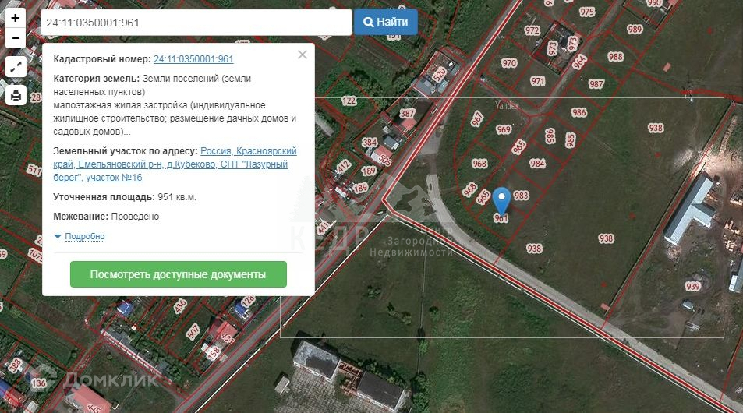Close the parcel info popup
The image size is (743, 413).
(303, 55)
